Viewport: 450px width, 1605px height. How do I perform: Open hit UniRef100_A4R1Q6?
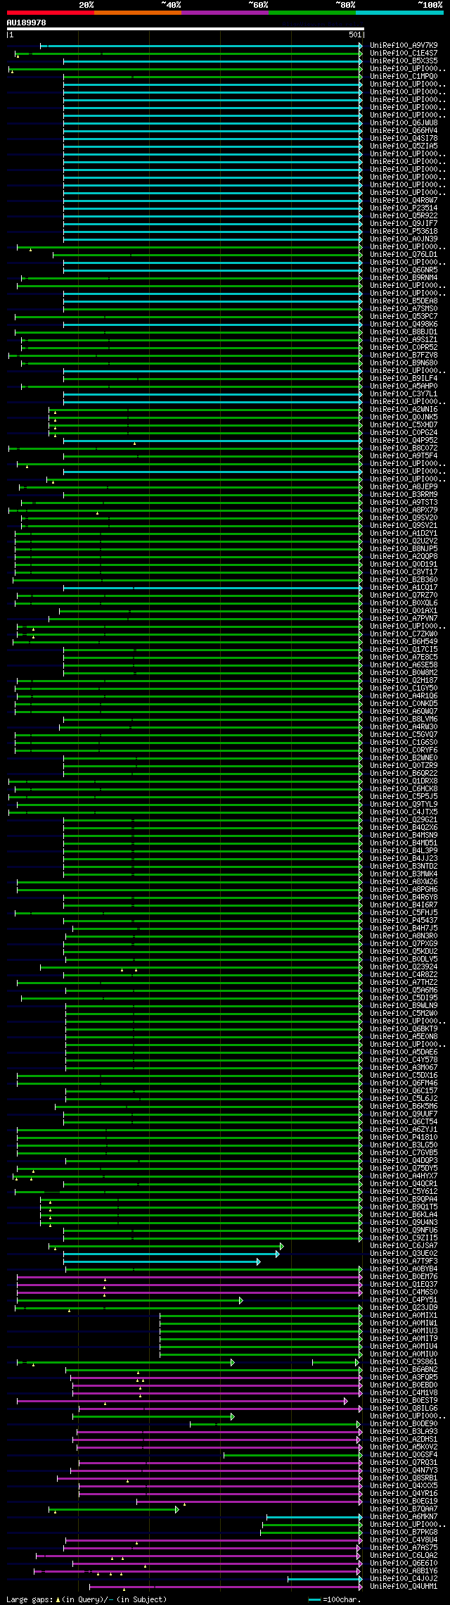(x=404, y=696)
